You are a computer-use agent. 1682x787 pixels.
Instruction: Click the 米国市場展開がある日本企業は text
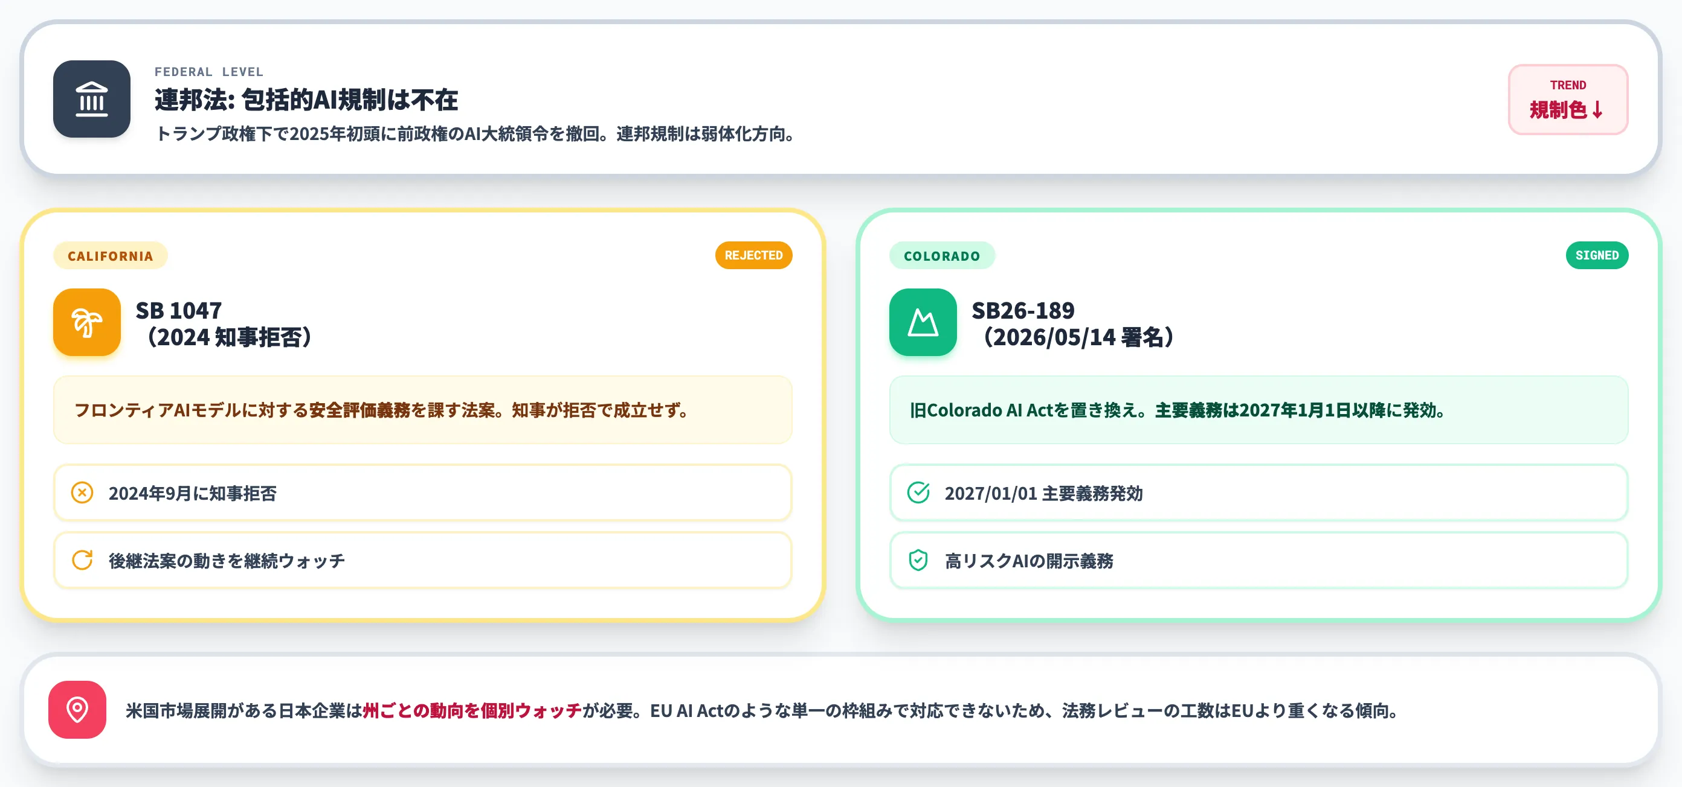click(x=243, y=710)
